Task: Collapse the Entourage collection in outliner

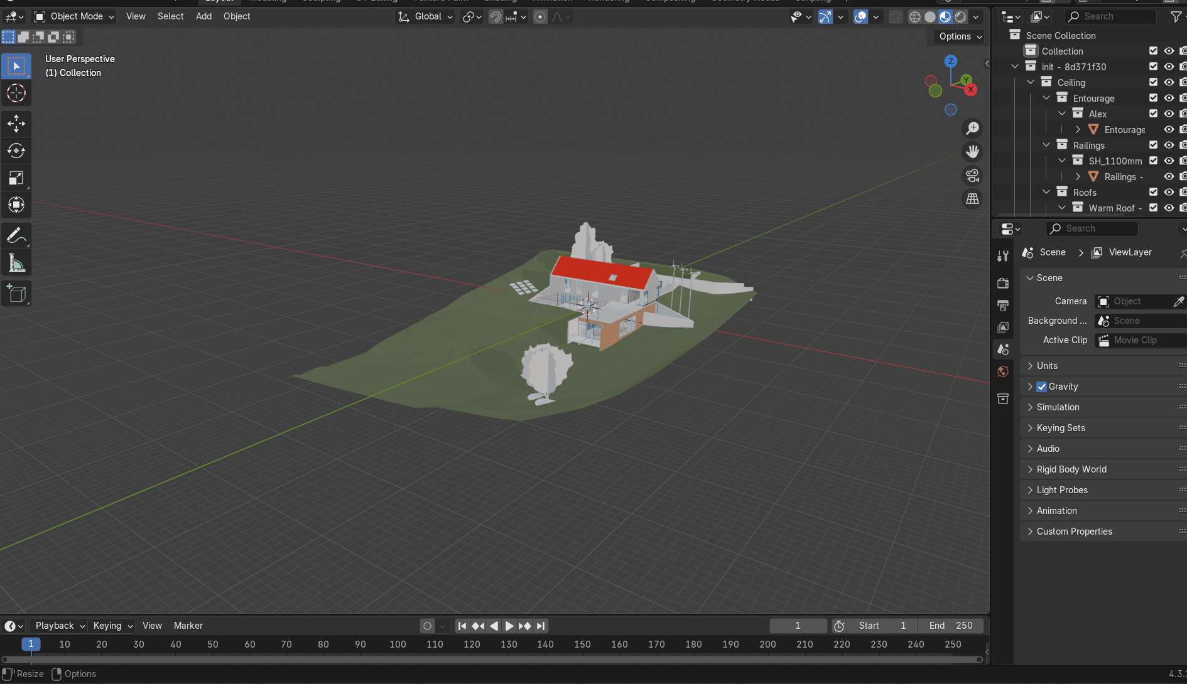Action: click(1046, 98)
